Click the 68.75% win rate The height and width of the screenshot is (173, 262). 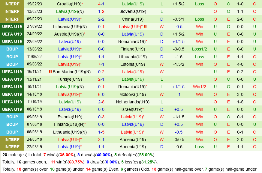click(76, 162)
